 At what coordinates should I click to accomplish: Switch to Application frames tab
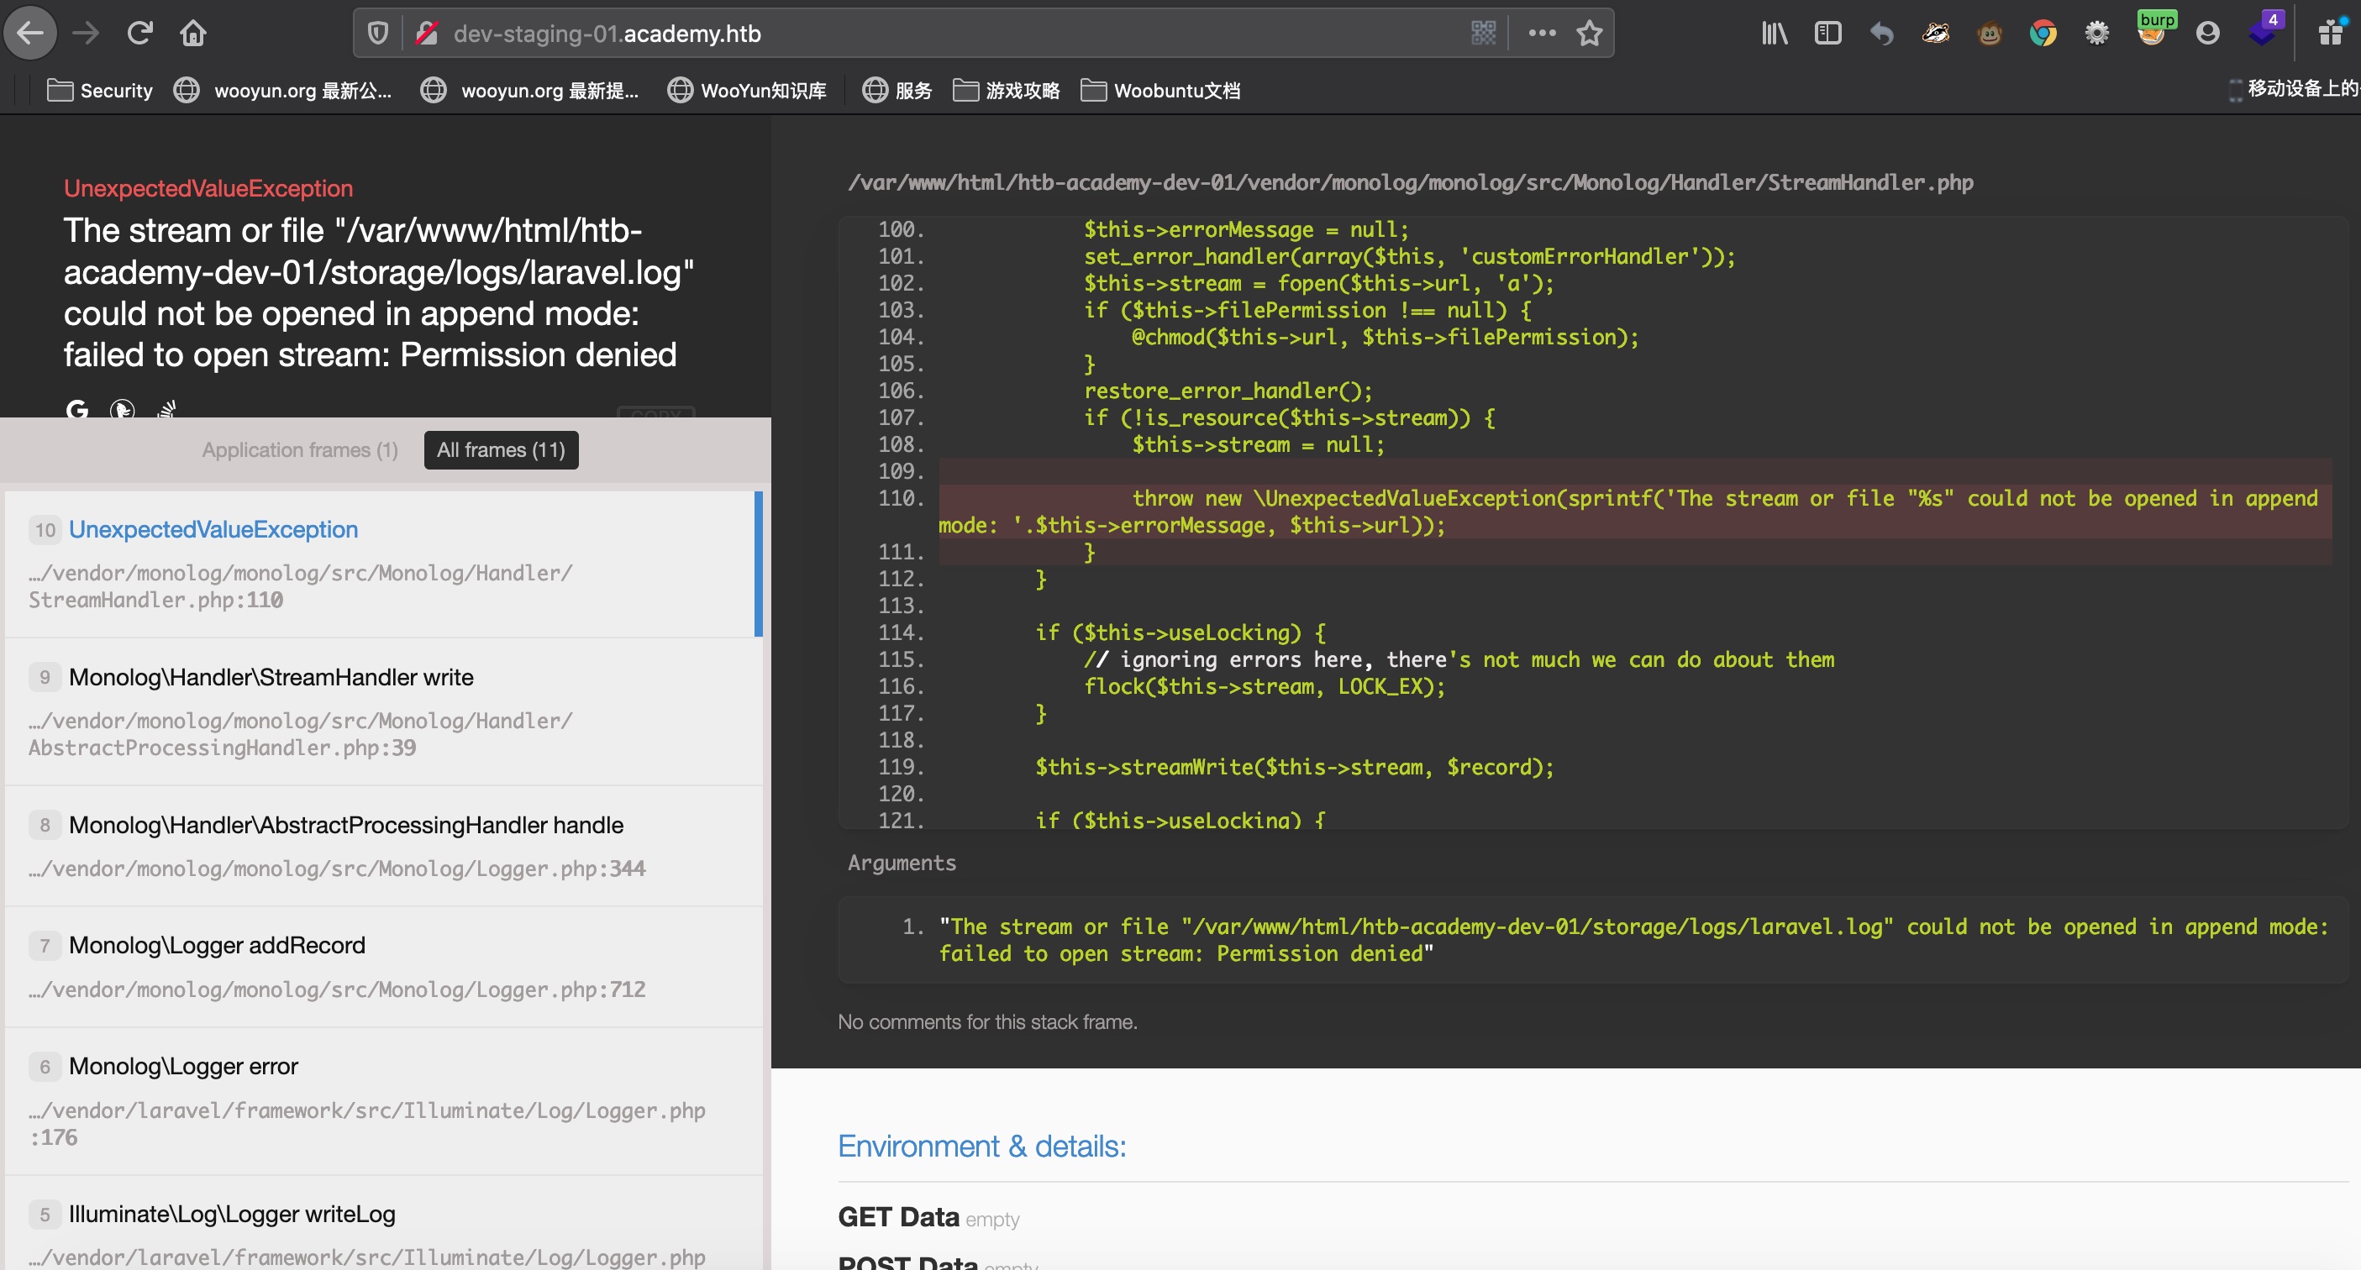[300, 450]
